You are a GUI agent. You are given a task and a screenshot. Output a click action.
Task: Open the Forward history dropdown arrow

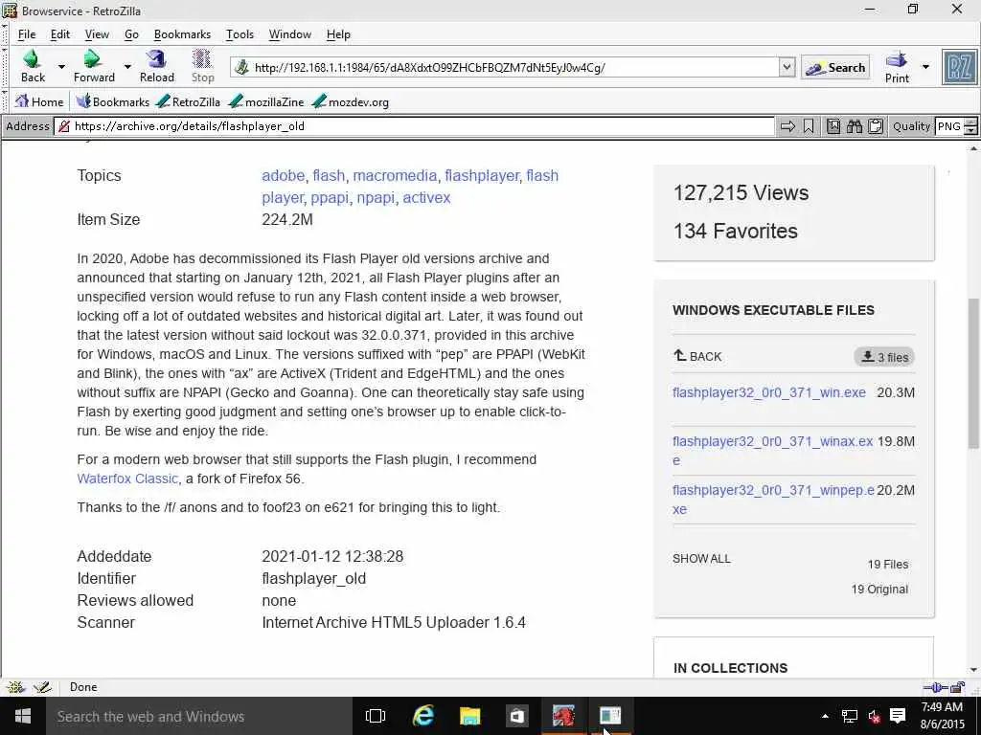(127, 66)
